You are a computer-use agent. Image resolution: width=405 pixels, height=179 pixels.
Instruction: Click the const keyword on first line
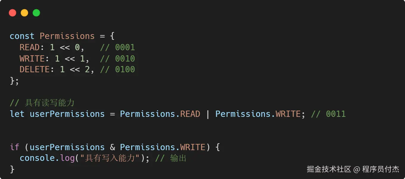point(22,36)
